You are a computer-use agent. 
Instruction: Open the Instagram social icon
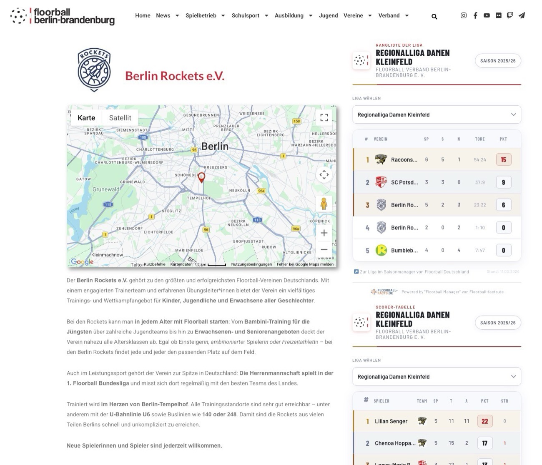(x=463, y=15)
